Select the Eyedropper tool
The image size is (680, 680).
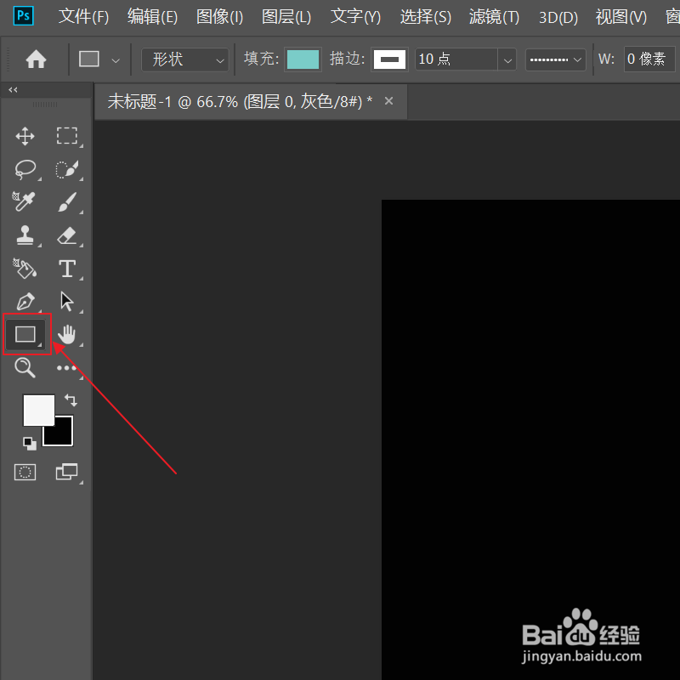coord(24,201)
